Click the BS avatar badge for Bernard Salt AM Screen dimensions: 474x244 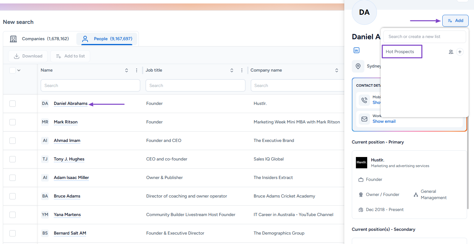[x=45, y=233]
